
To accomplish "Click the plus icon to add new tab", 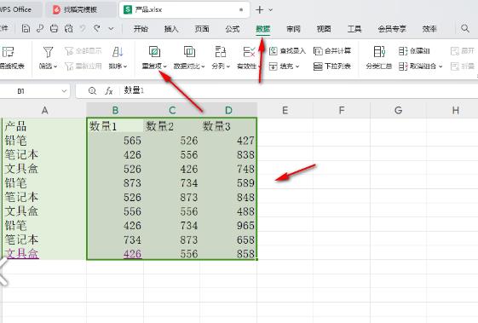I will click(x=259, y=9).
